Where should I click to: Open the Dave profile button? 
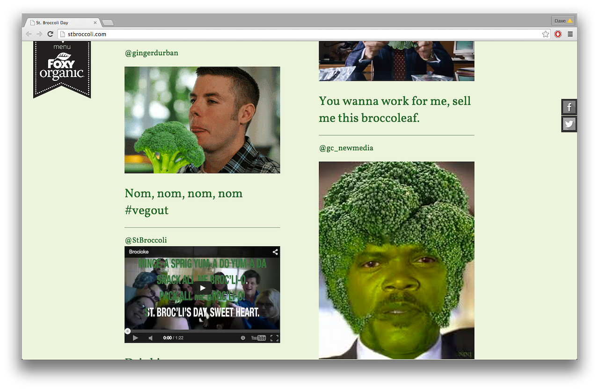pyautogui.click(x=563, y=21)
